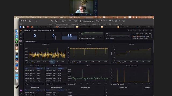Add a new Safari tab with the plus icon

click(120, 21)
